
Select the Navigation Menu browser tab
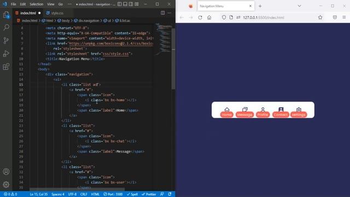[226, 6]
